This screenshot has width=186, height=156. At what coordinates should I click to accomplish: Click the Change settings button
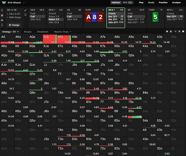14,25
